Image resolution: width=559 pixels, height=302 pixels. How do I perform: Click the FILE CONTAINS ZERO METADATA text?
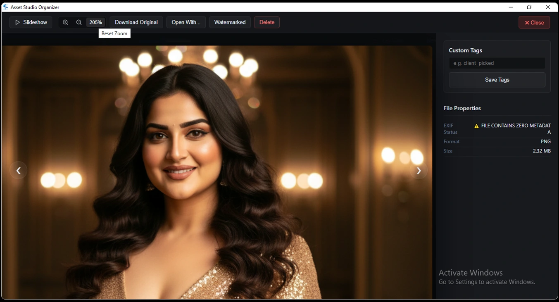pyautogui.click(x=516, y=128)
